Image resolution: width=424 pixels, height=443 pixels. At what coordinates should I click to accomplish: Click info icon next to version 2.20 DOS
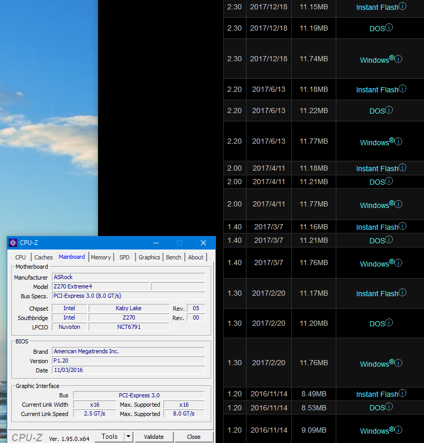[x=389, y=110]
